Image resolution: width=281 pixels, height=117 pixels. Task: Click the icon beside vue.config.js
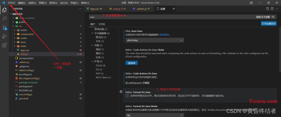(x=17, y=94)
